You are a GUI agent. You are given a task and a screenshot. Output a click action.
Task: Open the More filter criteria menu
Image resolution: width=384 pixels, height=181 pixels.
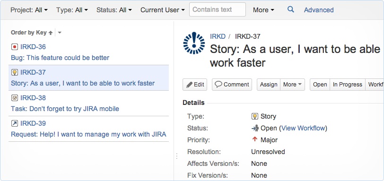click(x=263, y=10)
